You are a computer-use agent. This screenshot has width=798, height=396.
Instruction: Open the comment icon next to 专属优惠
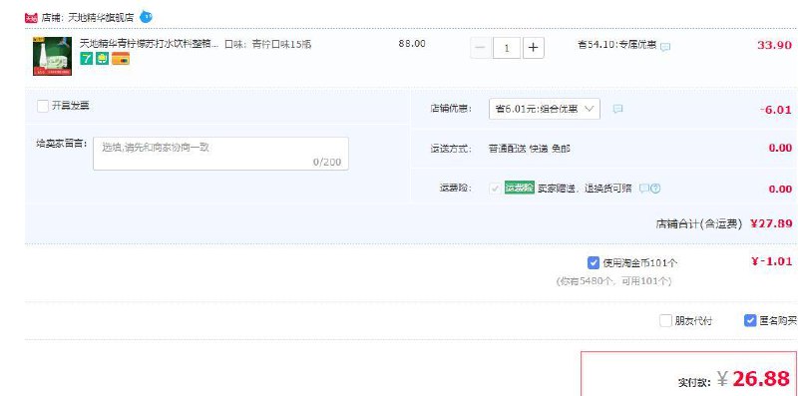(665, 47)
